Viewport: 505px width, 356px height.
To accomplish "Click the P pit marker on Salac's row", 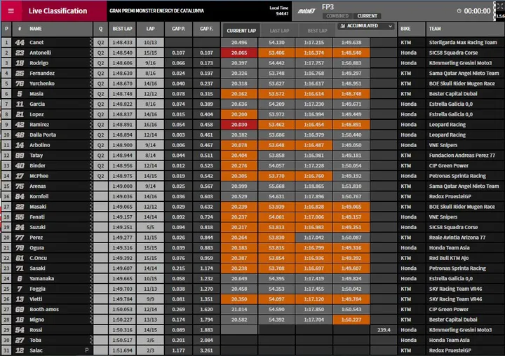I will (87, 350).
